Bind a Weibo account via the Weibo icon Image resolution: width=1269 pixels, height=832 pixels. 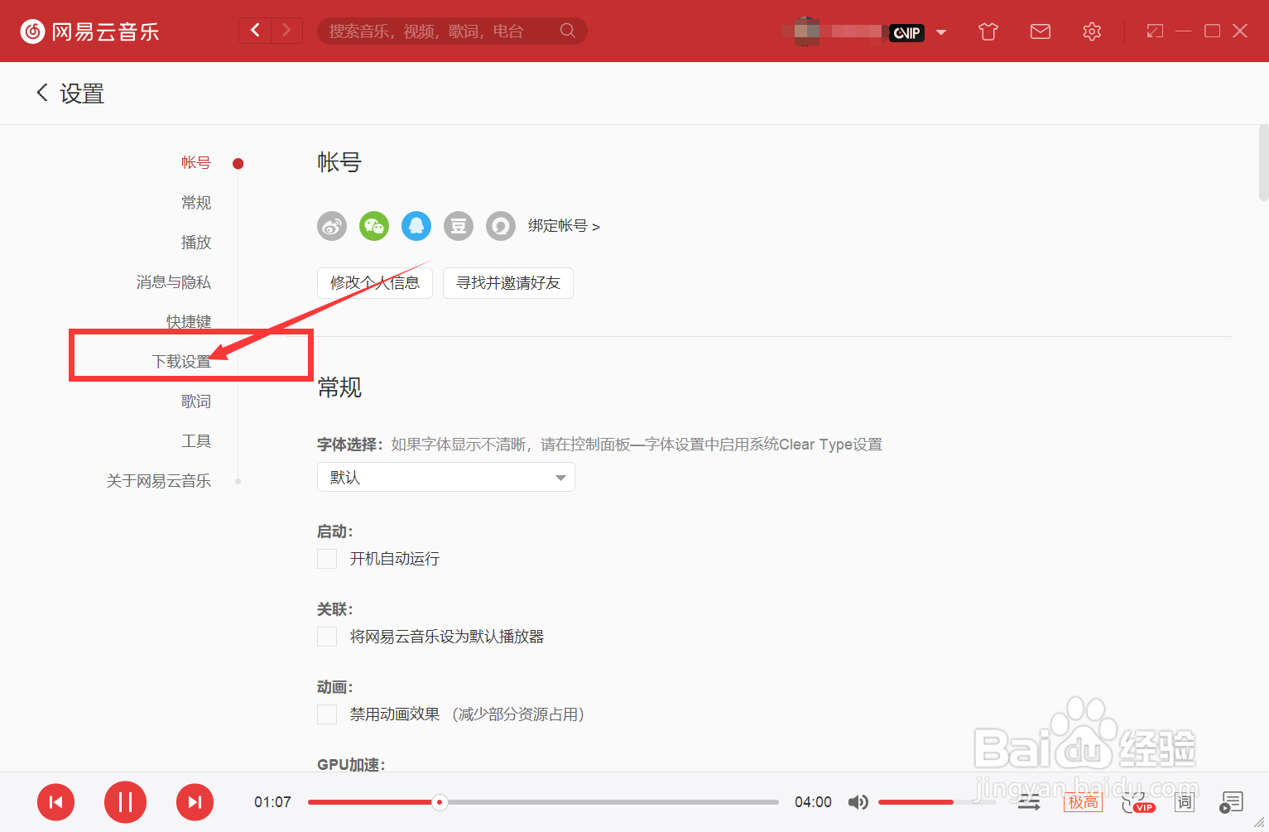(331, 225)
